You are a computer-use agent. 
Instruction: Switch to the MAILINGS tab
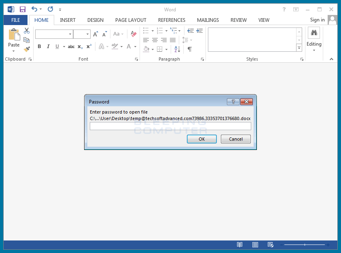click(208, 20)
